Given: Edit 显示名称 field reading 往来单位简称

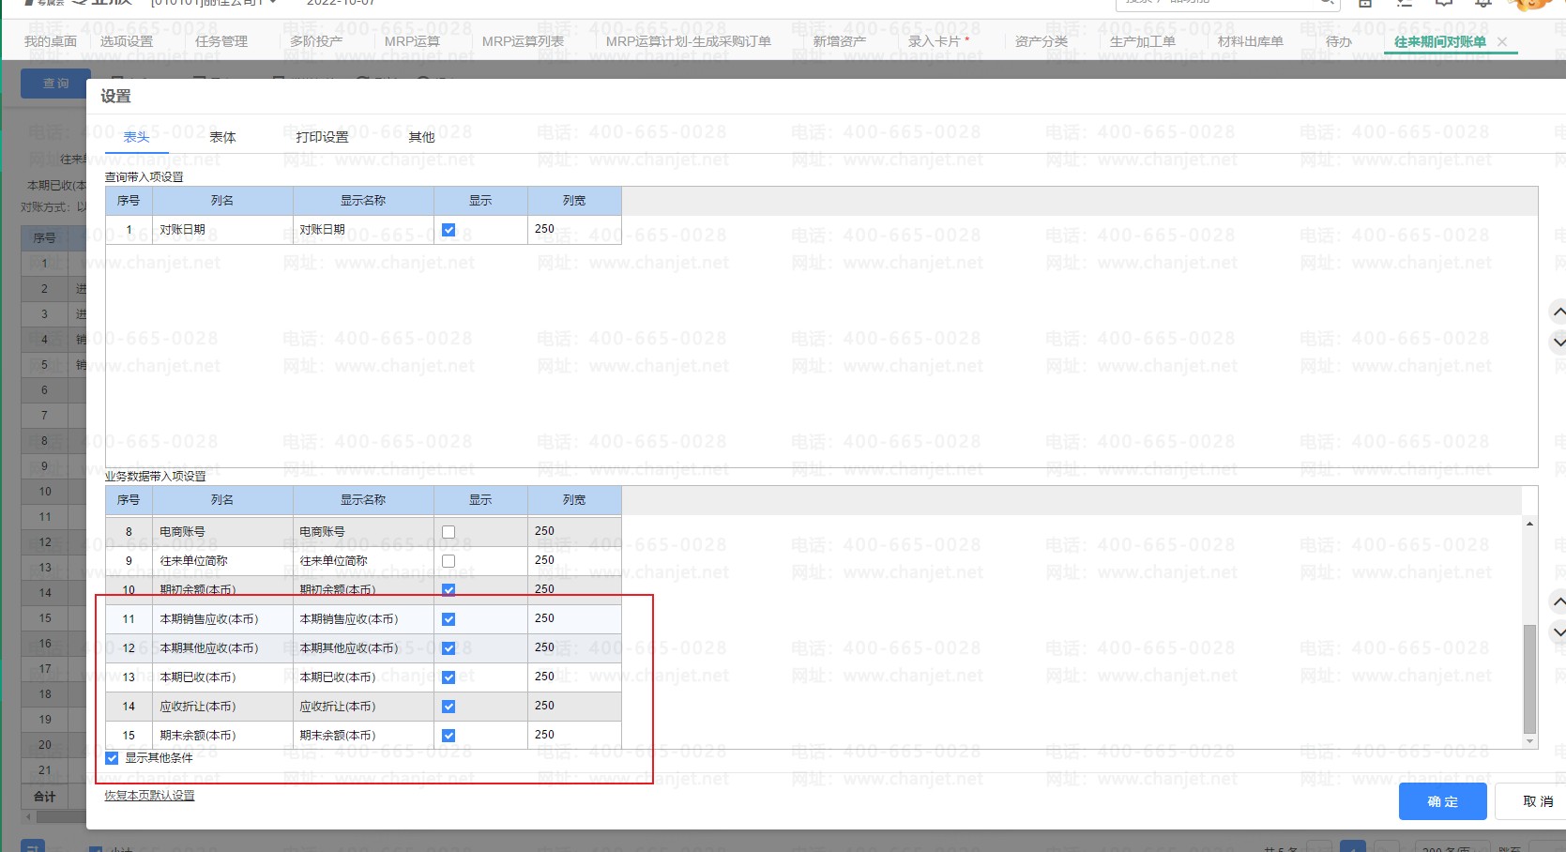Looking at the screenshot, I should (x=364, y=561).
